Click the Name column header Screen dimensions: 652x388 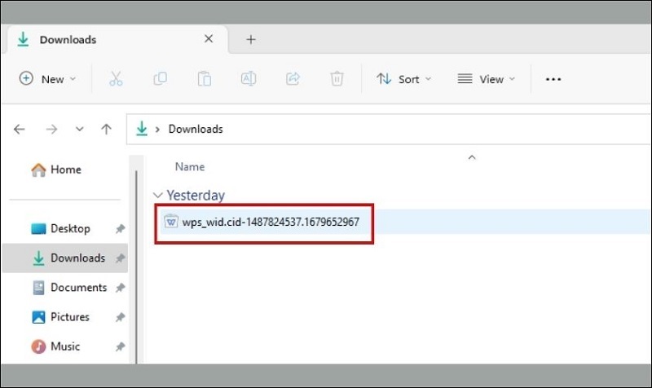(x=190, y=167)
